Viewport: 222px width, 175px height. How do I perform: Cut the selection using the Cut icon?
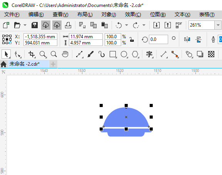click(x=82, y=25)
